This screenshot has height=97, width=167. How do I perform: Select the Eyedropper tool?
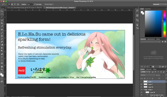click(x=2, y=26)
